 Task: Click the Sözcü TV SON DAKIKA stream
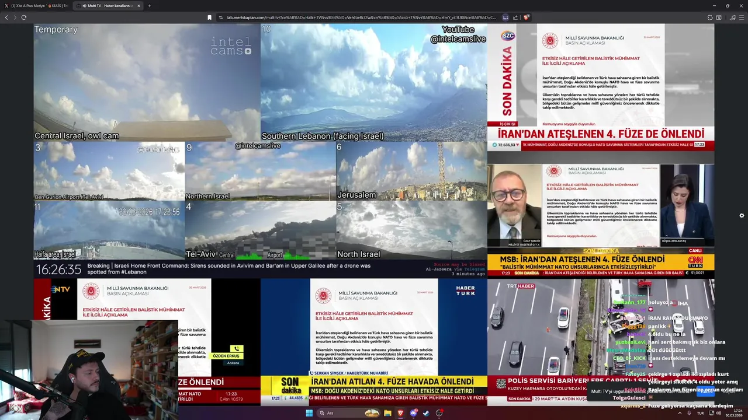601,87
